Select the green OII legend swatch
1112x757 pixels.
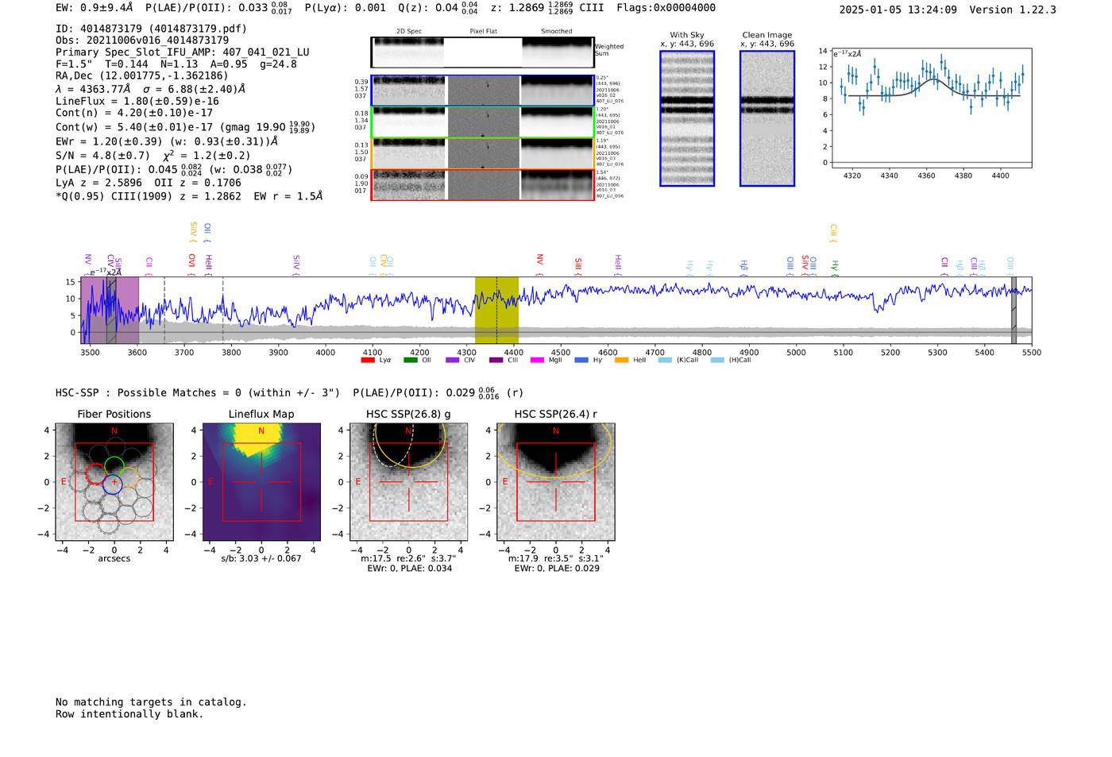(410, 360)
